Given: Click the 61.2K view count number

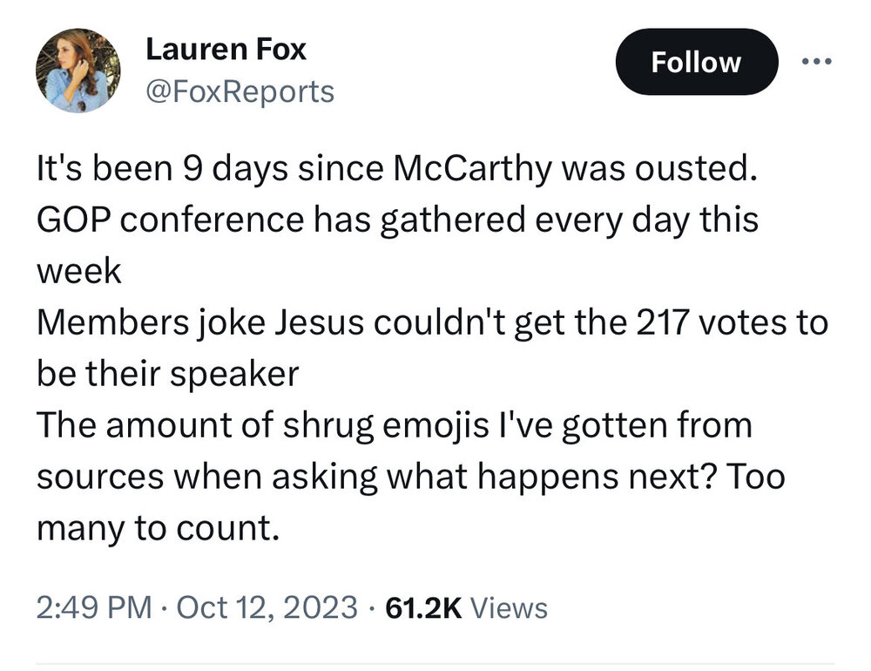Looking at the screenshot, I should tap(422, 607).
